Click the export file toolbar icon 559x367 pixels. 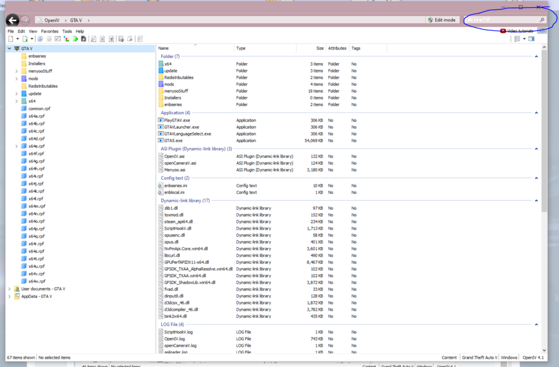129,38
